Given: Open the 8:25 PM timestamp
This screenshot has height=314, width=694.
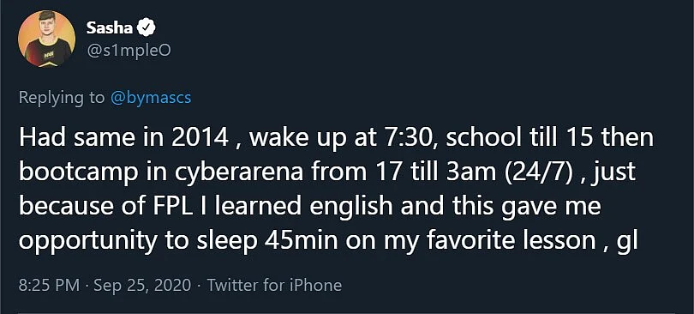Looking at the screenshot, I should click(x=50, y=285).
